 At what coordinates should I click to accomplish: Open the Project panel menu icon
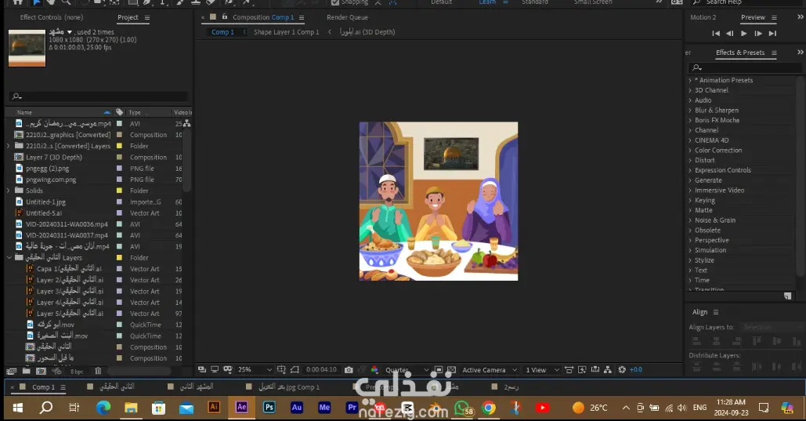[147, 17]
